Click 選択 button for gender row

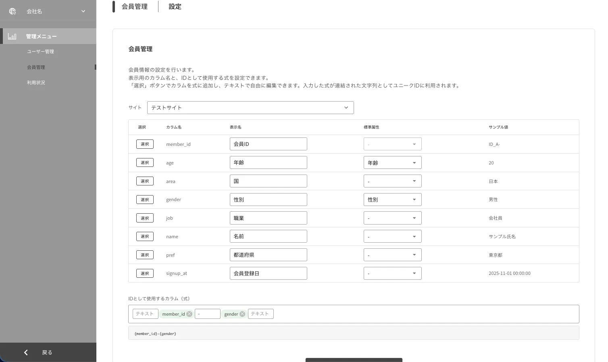pyautogui.click(x=145, y=200)
